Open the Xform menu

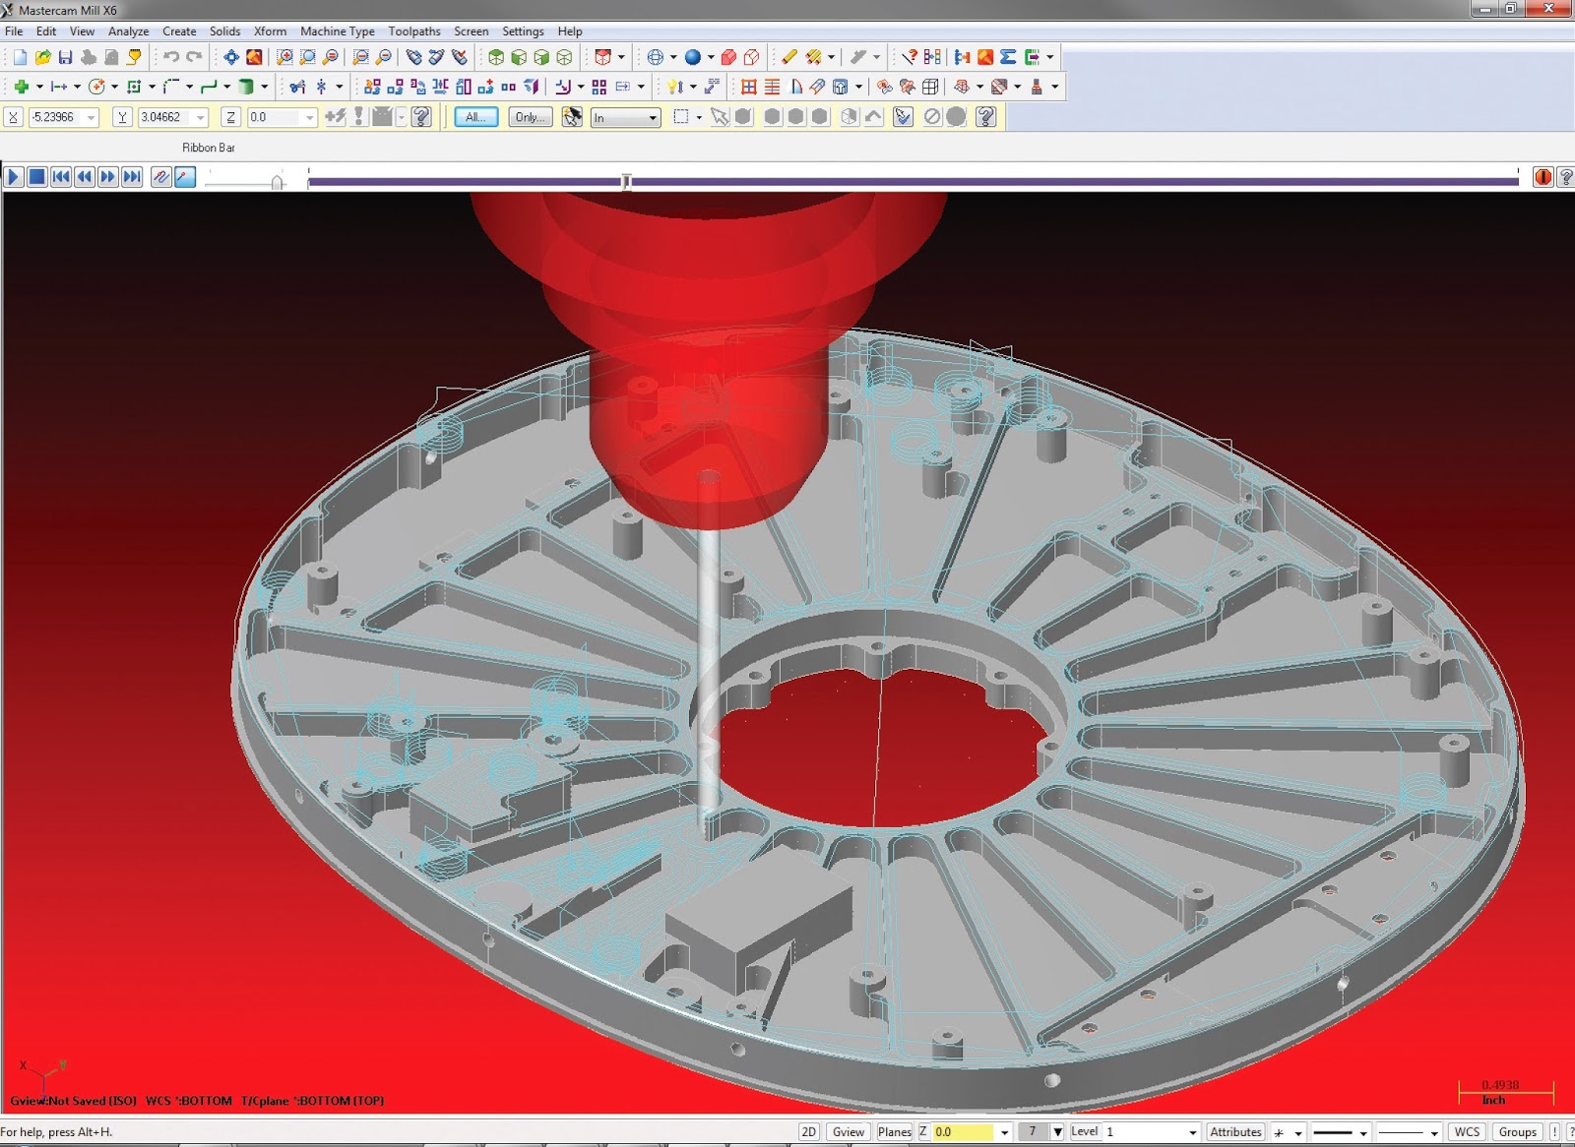point(270,31)
